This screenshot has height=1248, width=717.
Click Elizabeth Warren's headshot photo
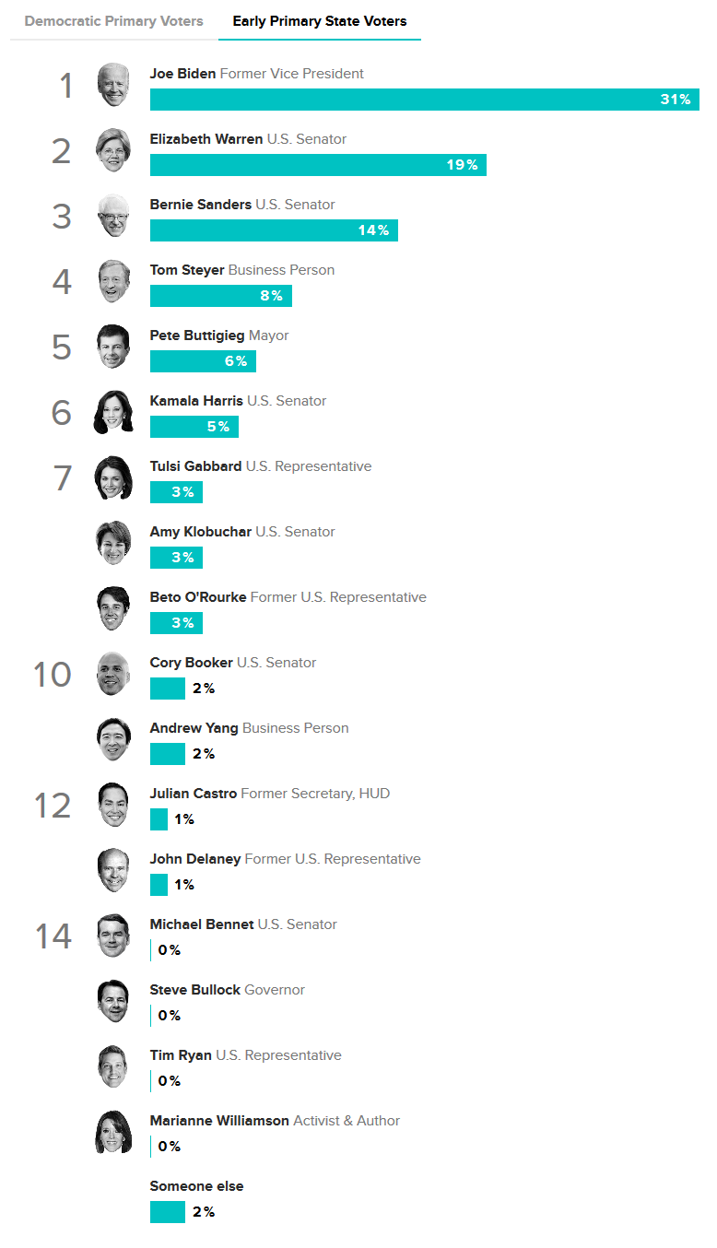tap(113, 150)
